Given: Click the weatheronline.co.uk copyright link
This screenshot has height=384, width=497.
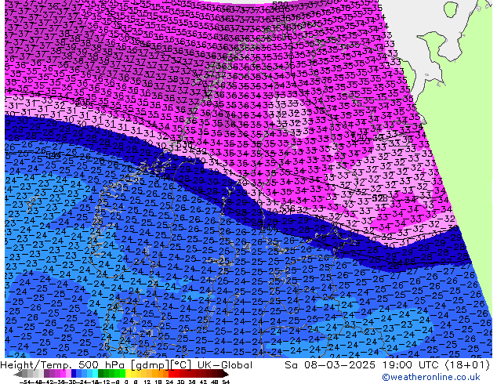Looking at the screenshot, I should tap(430, 377).
